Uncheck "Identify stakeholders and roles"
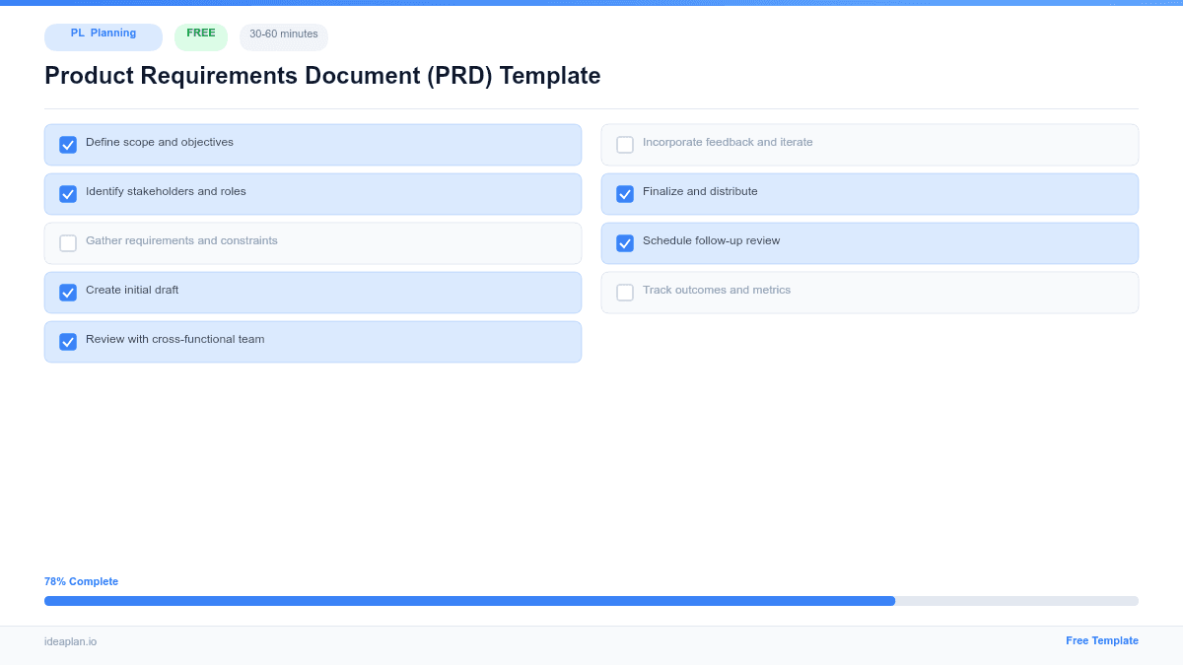The width and height of the screenshot is (1183, 665). [x=67, y=193]
